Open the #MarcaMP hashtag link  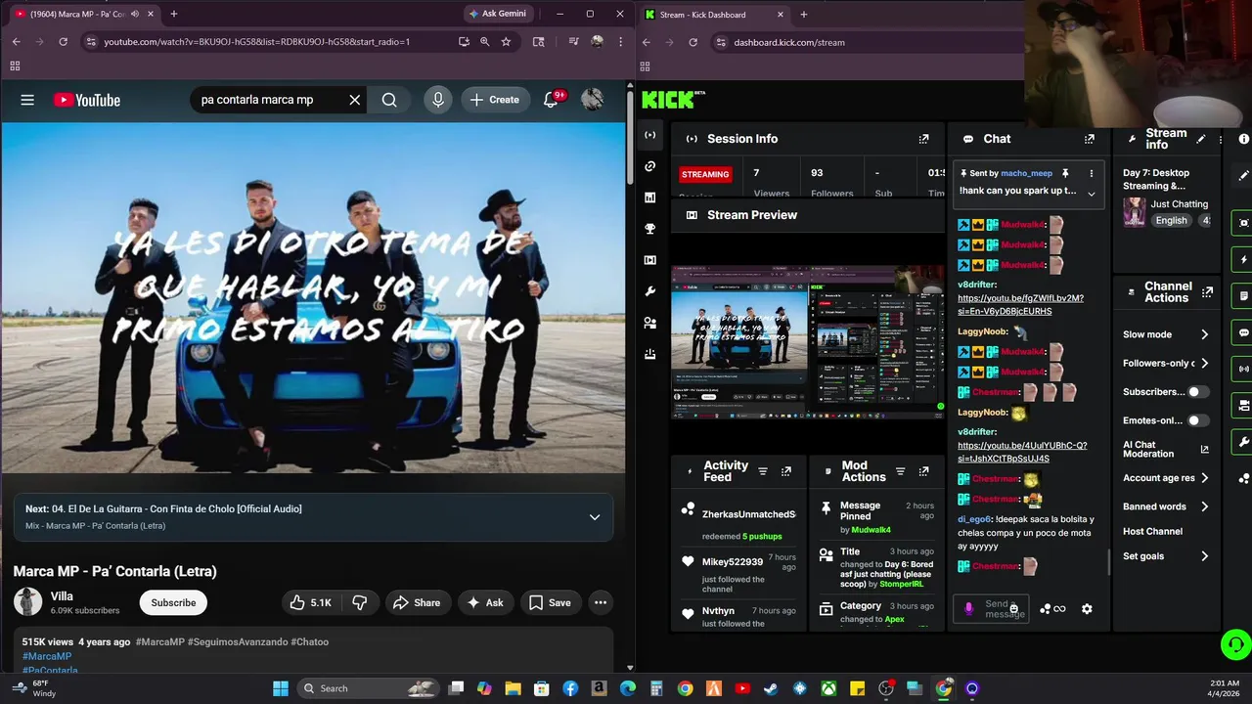pos(47,656)
